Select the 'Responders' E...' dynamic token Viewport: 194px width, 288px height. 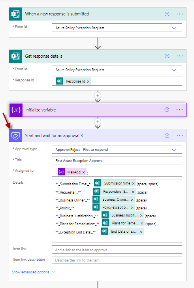(x=115, y=192)
